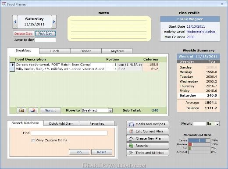Screen dimensions: 228x169
Task: Open the Move to meal dropdown
Action: [x=110, y=111]
